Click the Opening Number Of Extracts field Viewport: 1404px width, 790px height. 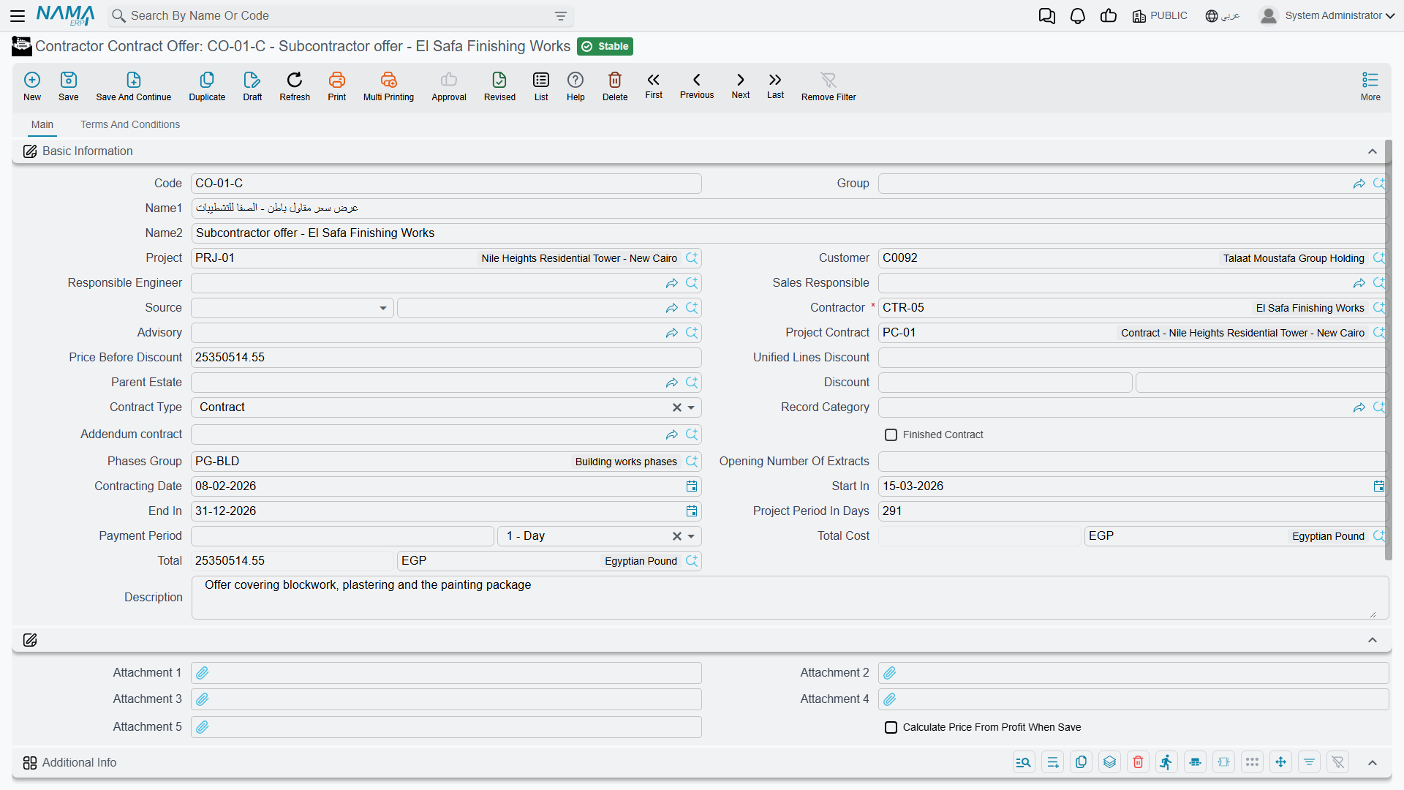[x=1132, y=462]
